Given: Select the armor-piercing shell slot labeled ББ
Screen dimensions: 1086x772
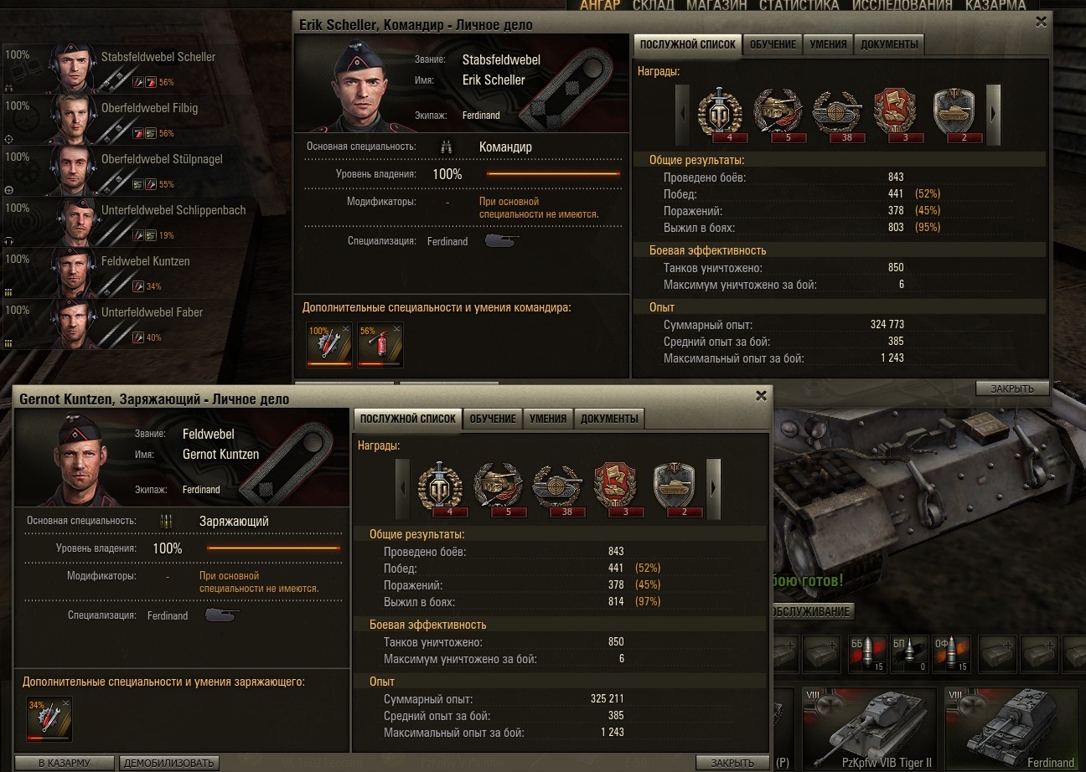Looking at the screenshot, I should click(x=866, y=655).
